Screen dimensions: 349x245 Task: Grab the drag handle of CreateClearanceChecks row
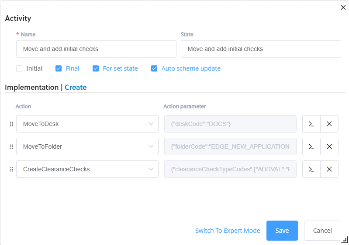(x=11, y=169)
